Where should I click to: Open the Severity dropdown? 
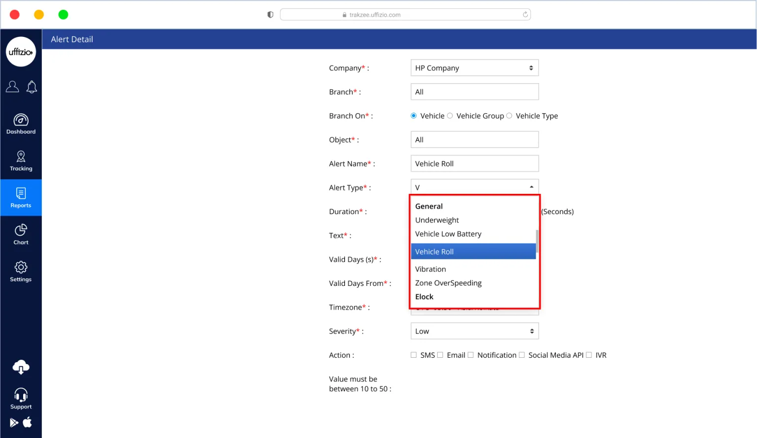click(x=474, y=331)
